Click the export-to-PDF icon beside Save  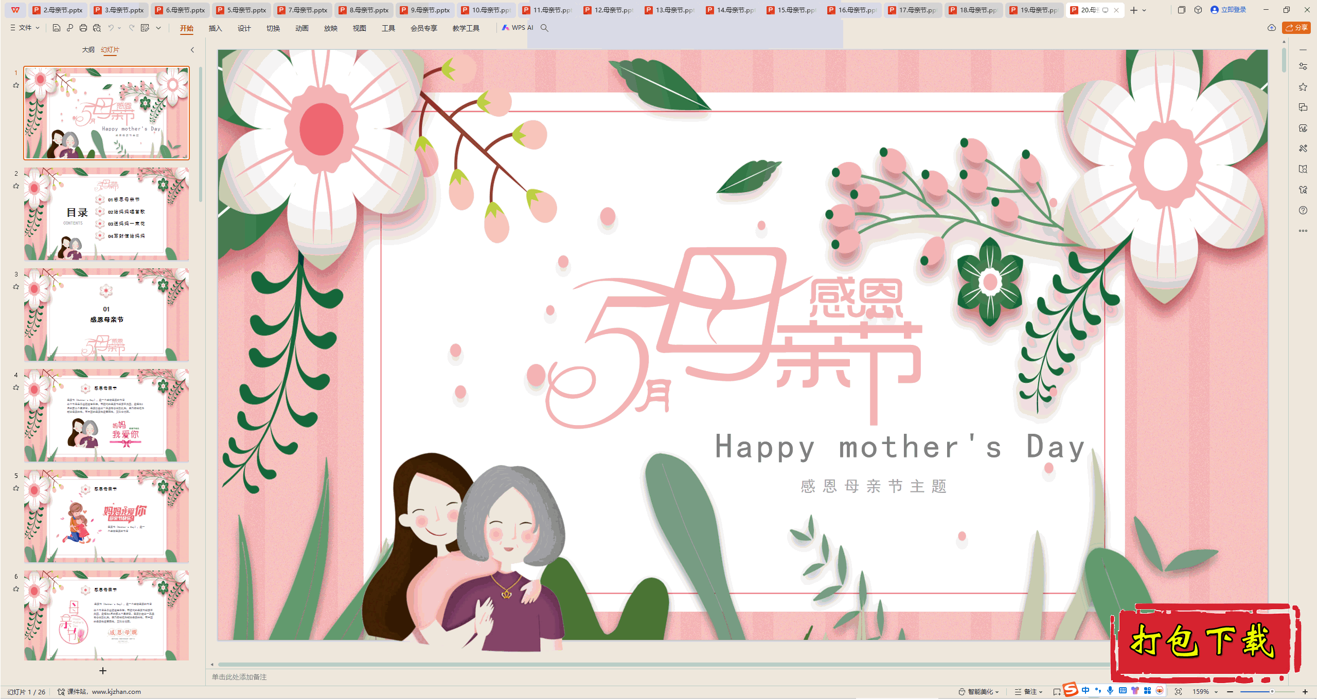pos(69,28)
